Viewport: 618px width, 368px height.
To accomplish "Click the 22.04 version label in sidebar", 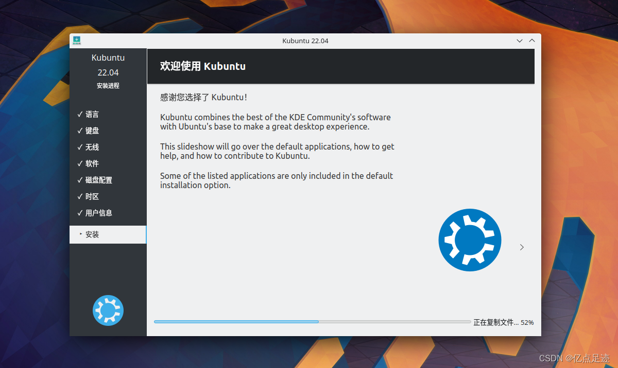I will pos(108,72).
